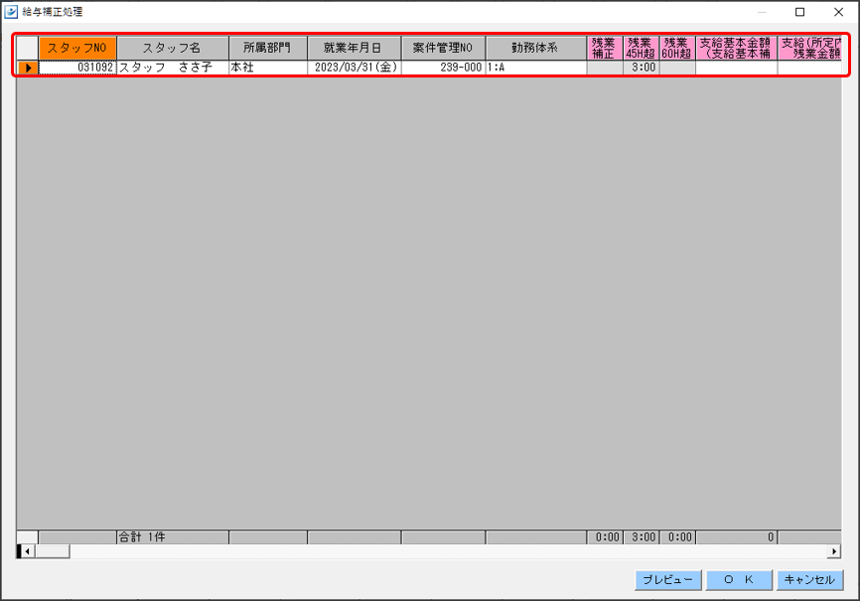This screenshot has width=860, height=601.
Task: Click the 残業補正 column header
Action: click(605, 49)
